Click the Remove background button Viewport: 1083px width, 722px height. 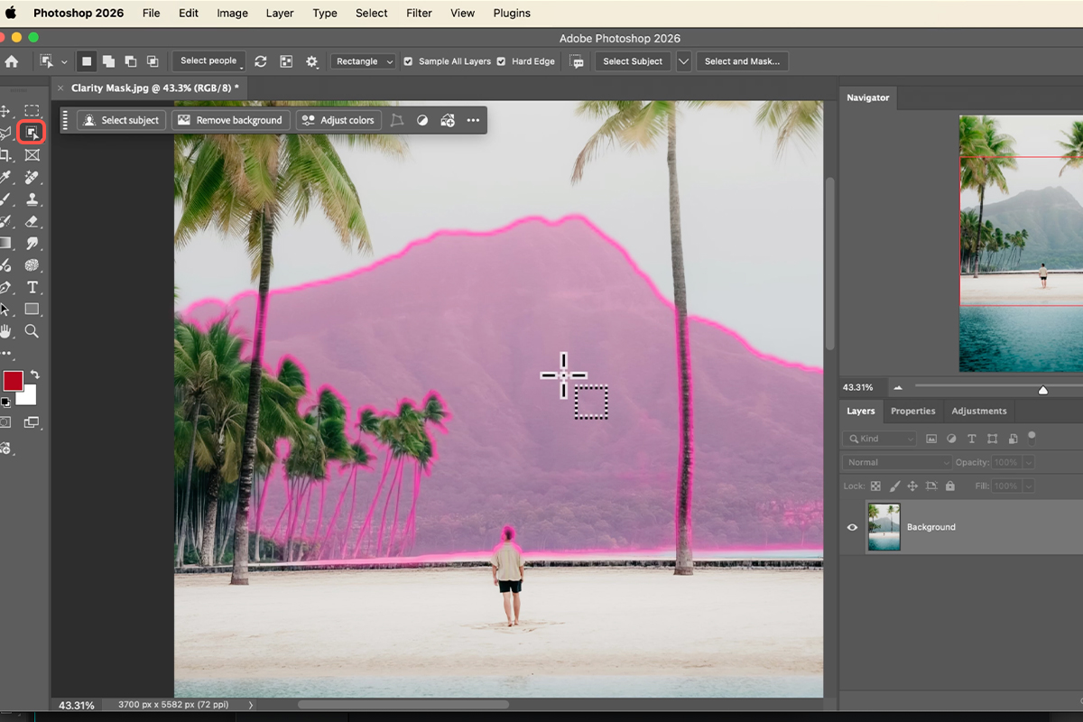(230, 120)
